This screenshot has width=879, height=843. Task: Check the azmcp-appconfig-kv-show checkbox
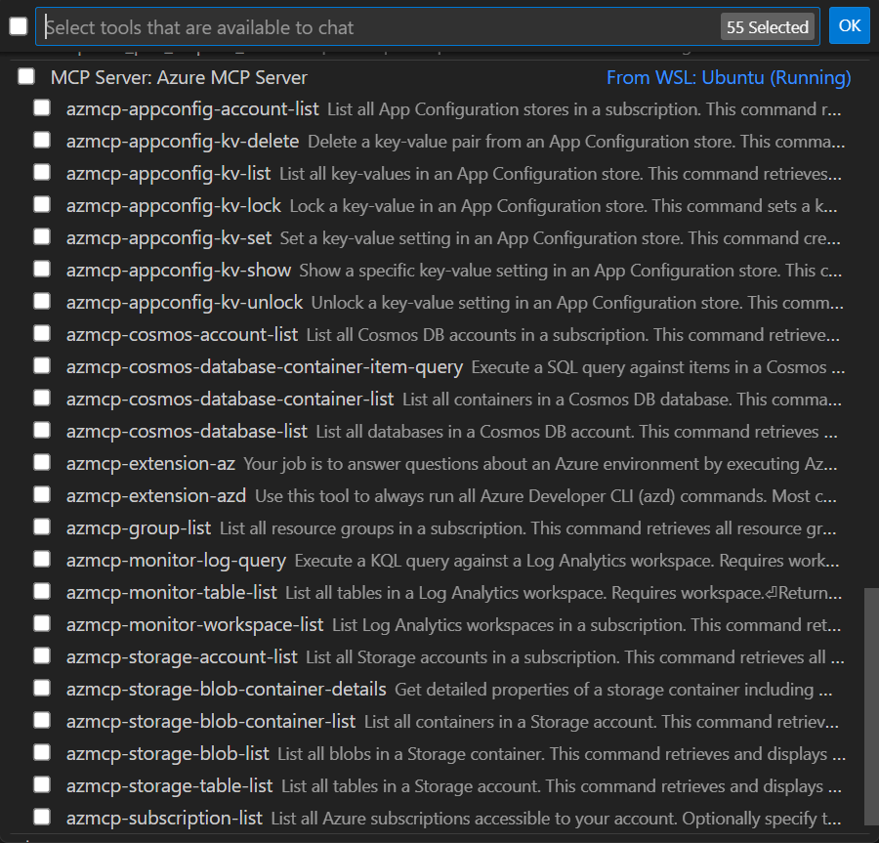coord(42,269)
